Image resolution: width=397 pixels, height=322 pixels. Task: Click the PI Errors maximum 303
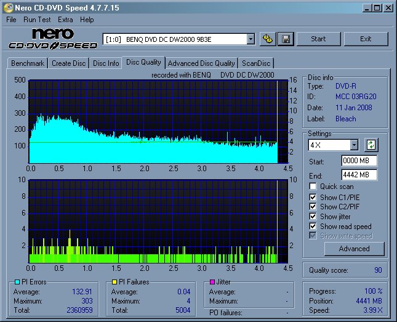pyautogui.click(x=87, y=301)
